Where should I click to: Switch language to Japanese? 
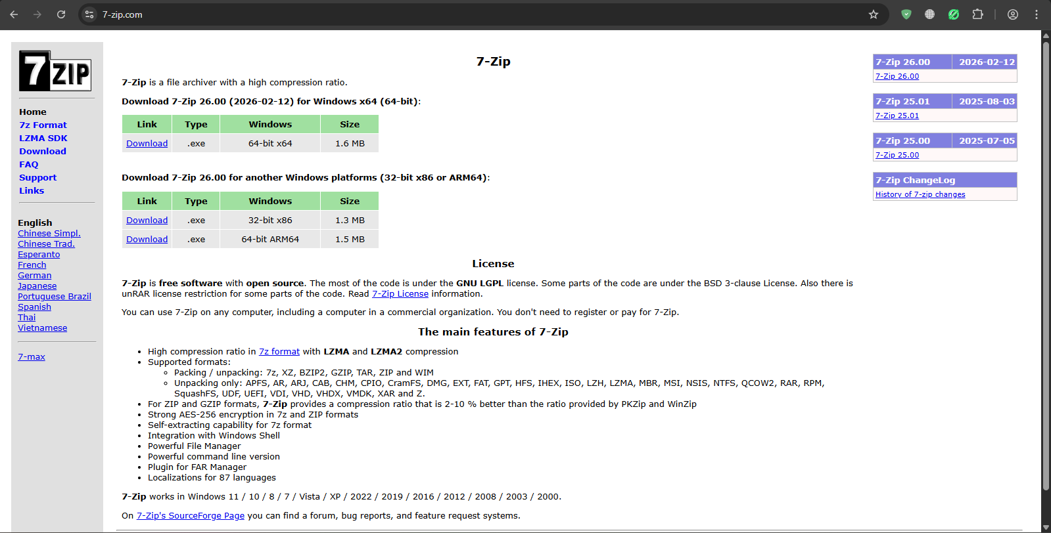[37, 286]
